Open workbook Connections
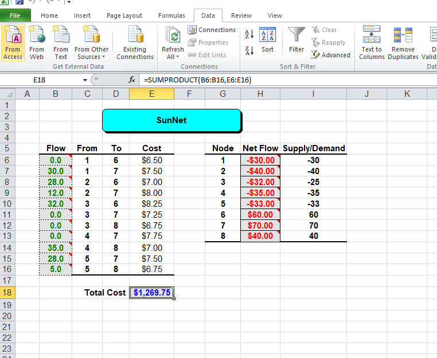Screen dimensions: 437x358 point(212,30)
